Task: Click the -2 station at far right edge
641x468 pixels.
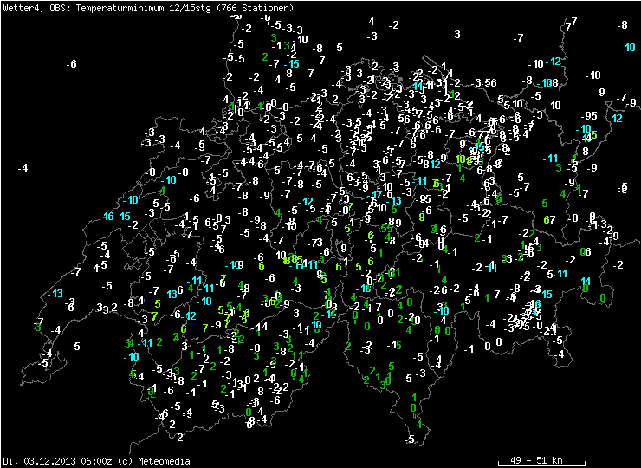Action: click(x=618, y=265)
